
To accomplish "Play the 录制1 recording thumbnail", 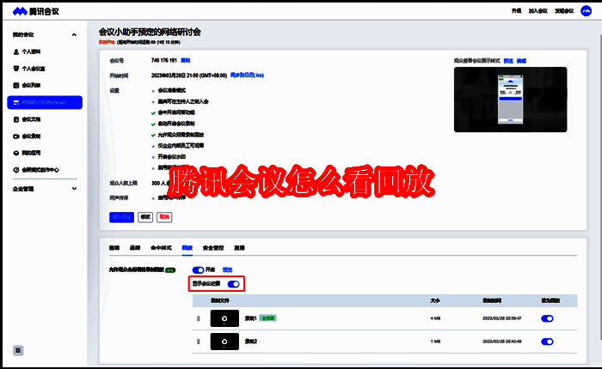I will point(224,318).
